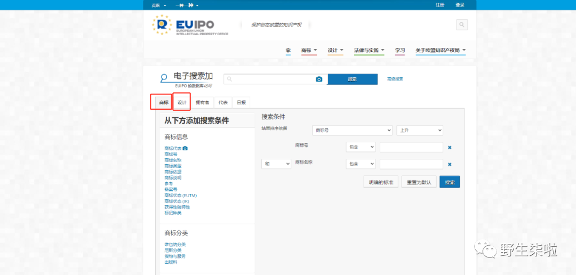Add the 商标类型 search criterion
This screenshot has height=275, width=576.
(173, 166)
